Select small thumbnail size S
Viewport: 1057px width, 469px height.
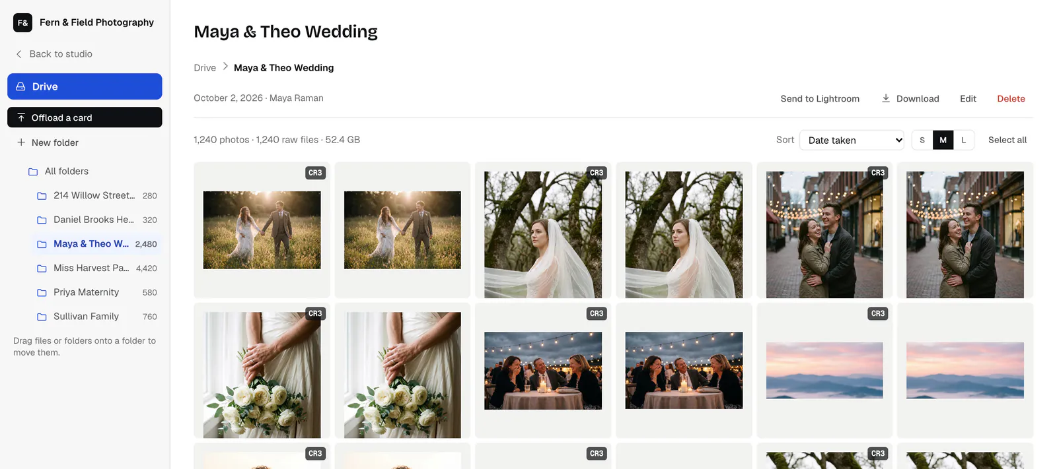pyautogui.click(x=922, y=140)
